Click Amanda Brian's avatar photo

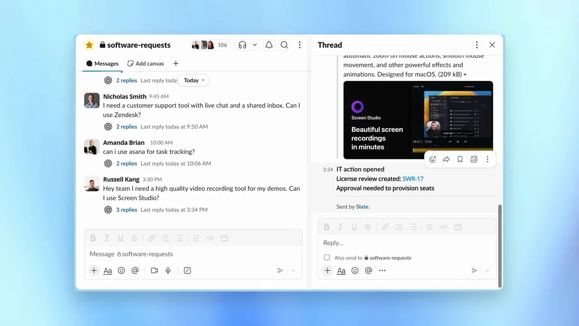(92, 147)
